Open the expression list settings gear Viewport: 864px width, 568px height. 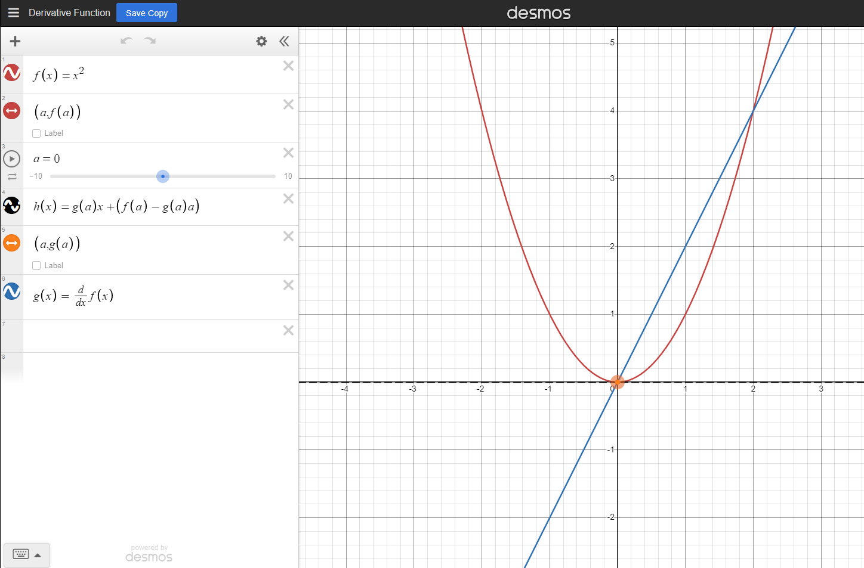261,41
